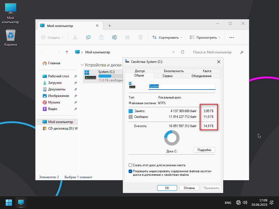Click OK in the properties dialog

click(x=167, y=188)
